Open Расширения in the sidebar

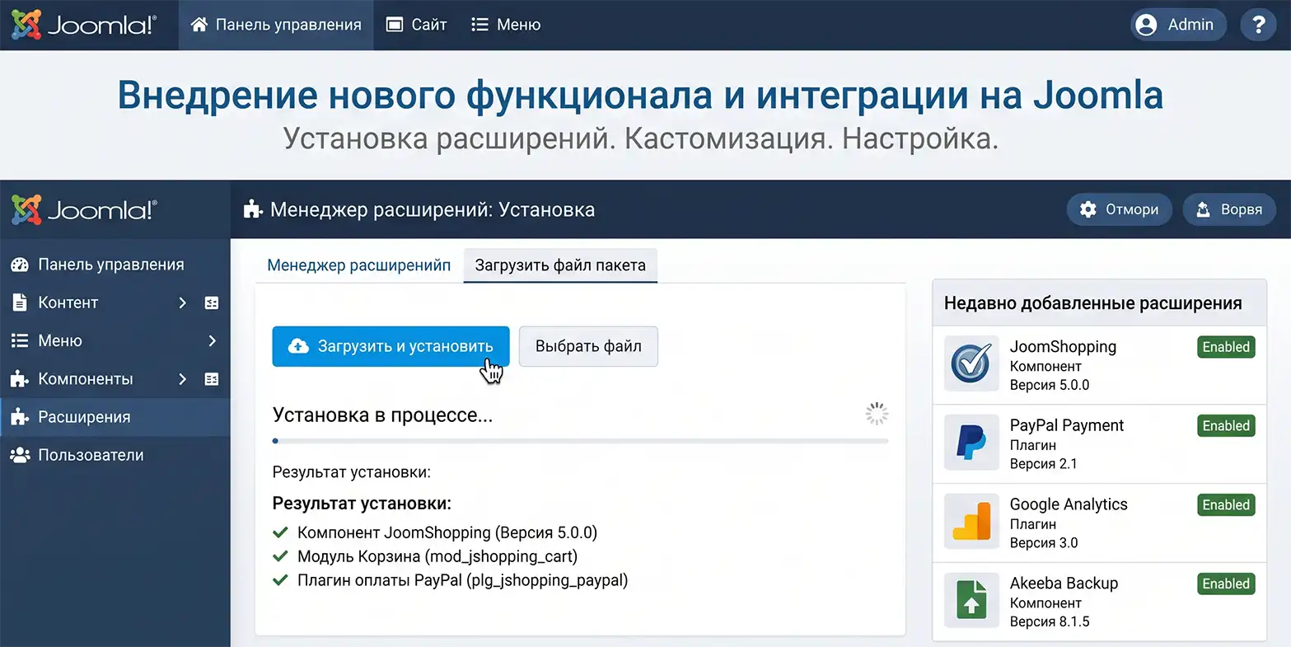115,417
